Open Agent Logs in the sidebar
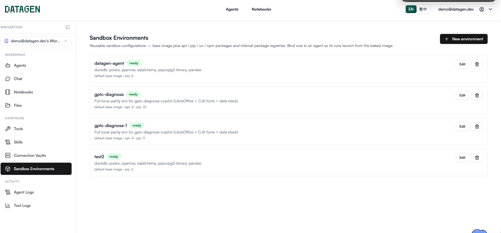501x233 pixels. (x=36, y=192)
